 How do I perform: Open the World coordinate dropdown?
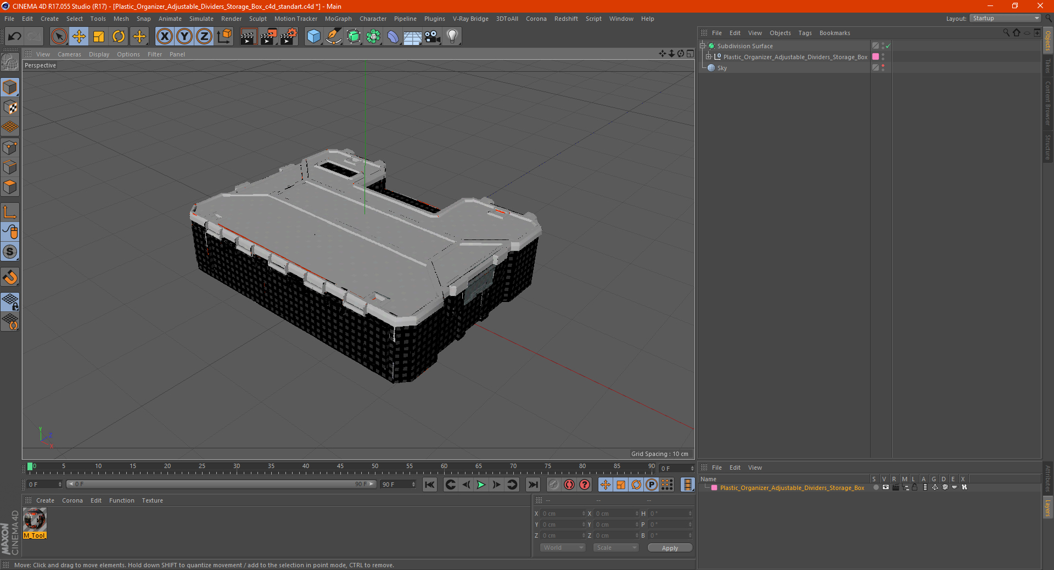tap(563, 548)
